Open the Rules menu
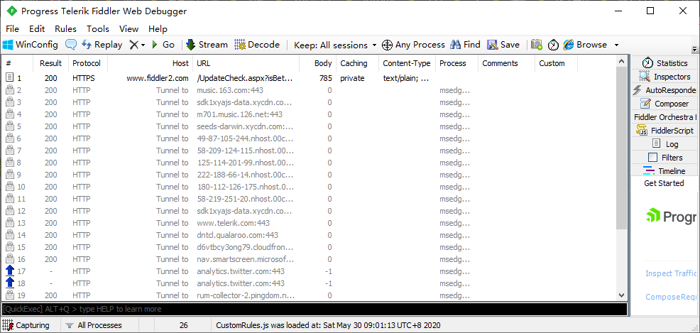This screenshot has width=700, height=333. pos(65,29)
